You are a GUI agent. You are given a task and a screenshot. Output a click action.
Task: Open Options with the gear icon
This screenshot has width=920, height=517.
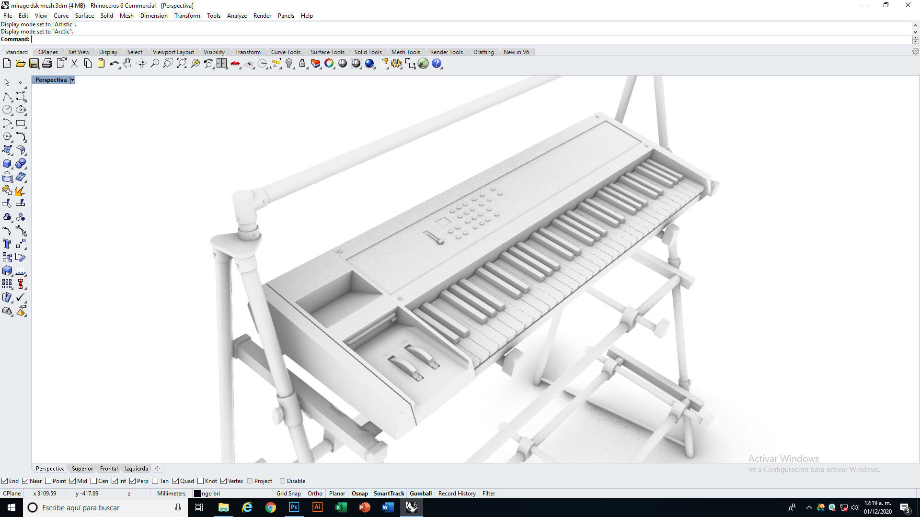(396, 63)
